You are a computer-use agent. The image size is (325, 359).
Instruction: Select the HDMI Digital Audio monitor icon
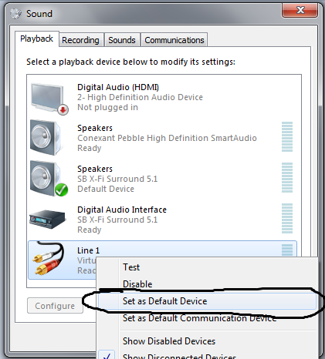49,99
